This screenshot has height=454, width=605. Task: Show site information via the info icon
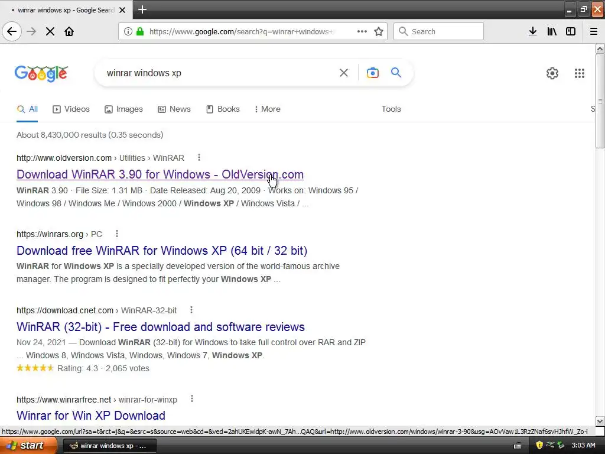[128, 31]
